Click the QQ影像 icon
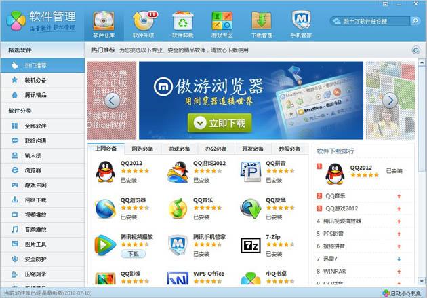The image size is (427, 298). [105, 278]
